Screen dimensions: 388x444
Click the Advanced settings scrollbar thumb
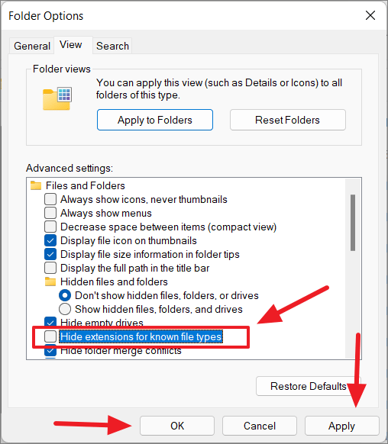pyautogui.click(x=353, y=223)
